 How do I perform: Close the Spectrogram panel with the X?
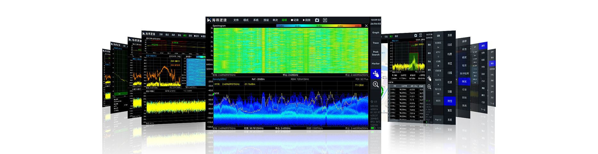pos(366,26)
